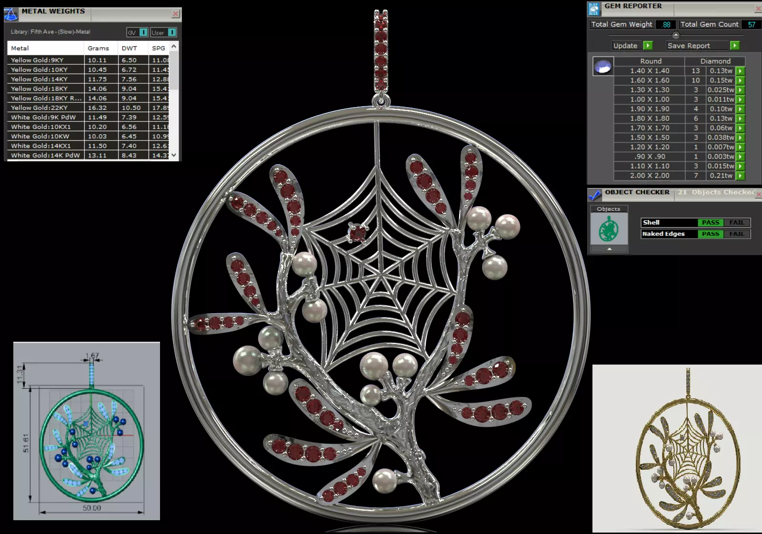Screen dimensions: 762x534
Task: Click green arrow for 2.00 X 2.00 gems
Action: click(740, 176)
